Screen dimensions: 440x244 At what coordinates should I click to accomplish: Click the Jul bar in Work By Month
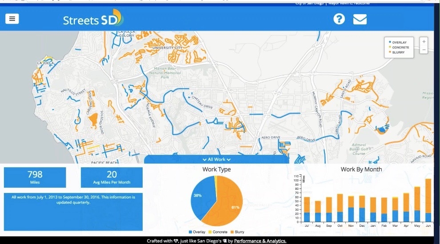307,209
